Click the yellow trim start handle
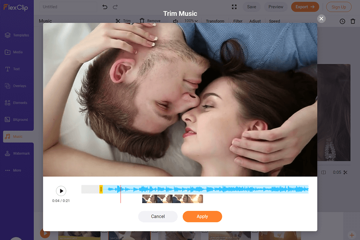The image size is (360, 240). (x=101, y=189)
